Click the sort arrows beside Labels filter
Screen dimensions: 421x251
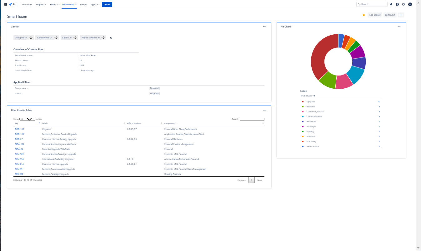tap(76, 38)
